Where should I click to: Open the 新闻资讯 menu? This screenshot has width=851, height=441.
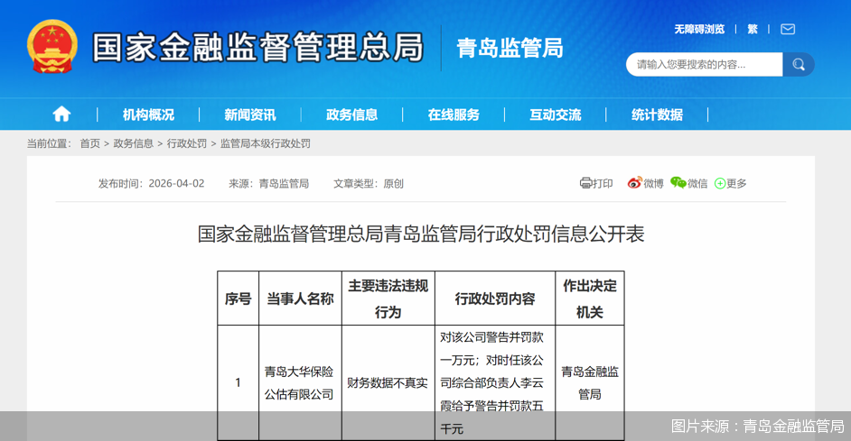[x=249, y=115]
